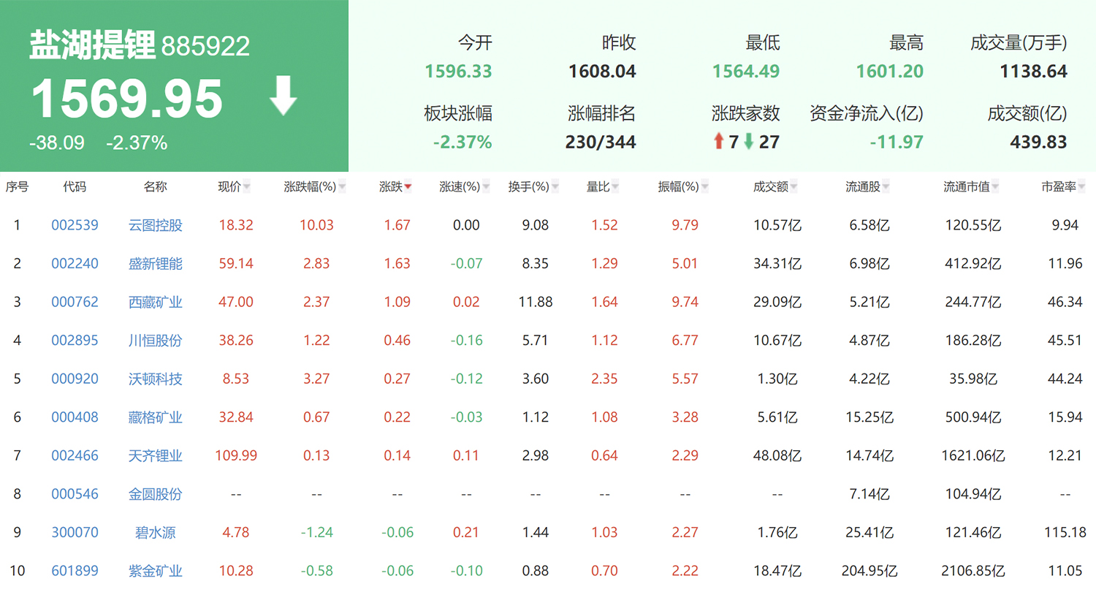Open the sort dropdown on 成交额 column
1096x595 pixels.
(794, 186)
